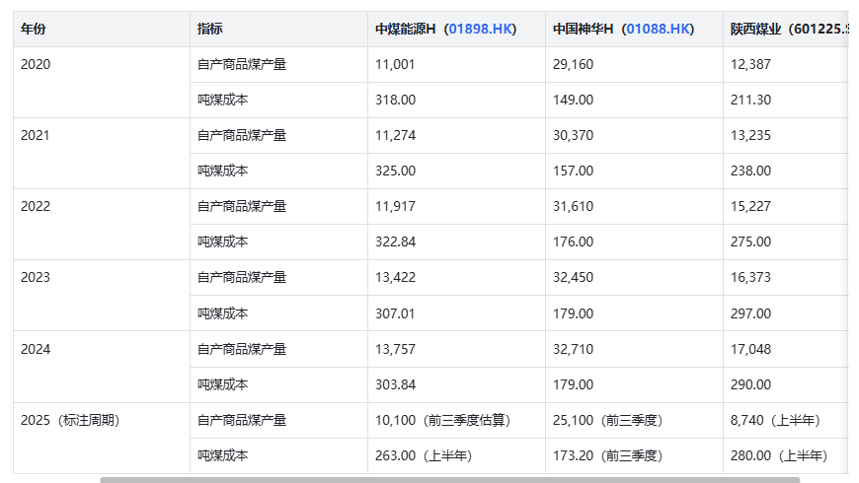Click the value 11,274
859x483 pixels.
(396, 135)
